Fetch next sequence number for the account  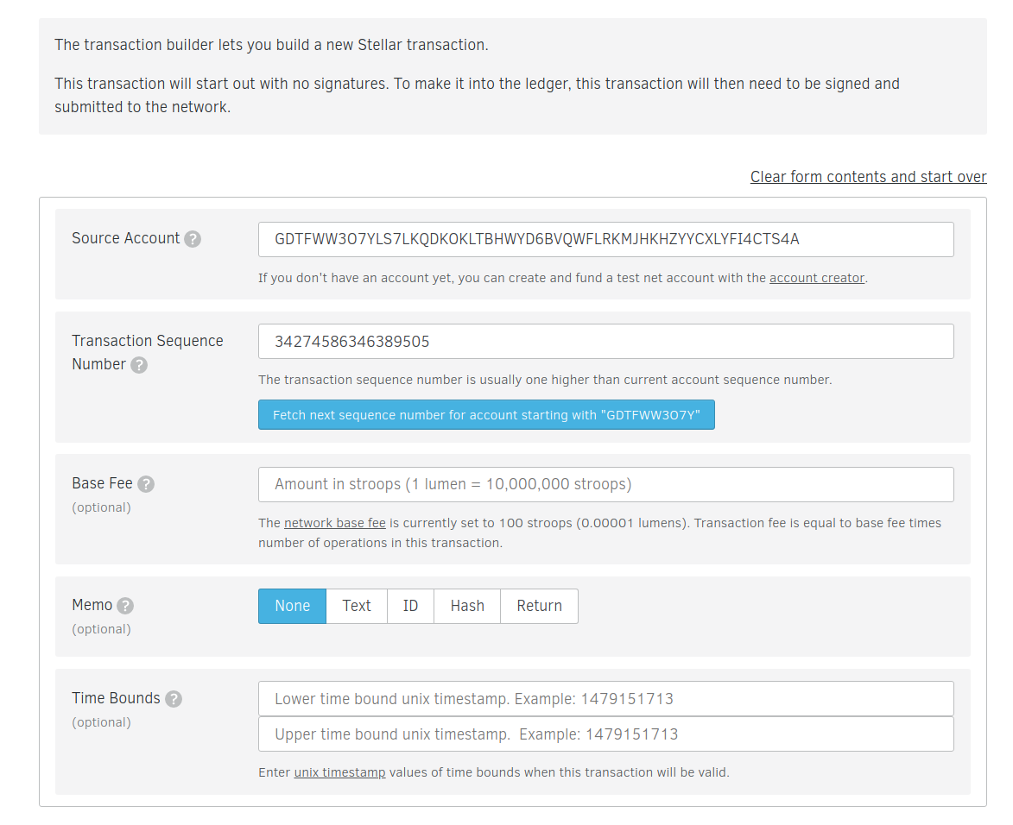pos(486,414)
